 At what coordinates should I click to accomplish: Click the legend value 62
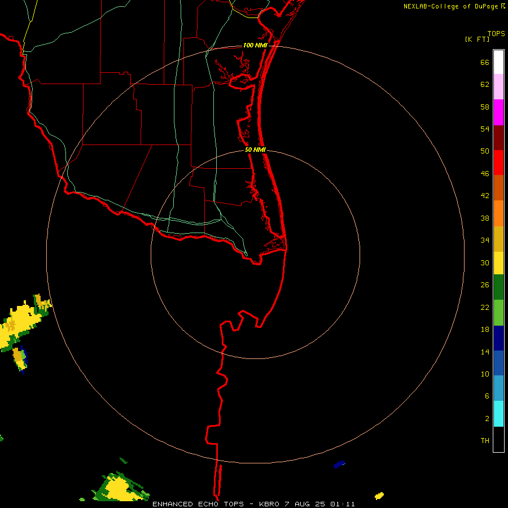click(x=485, y=85)
